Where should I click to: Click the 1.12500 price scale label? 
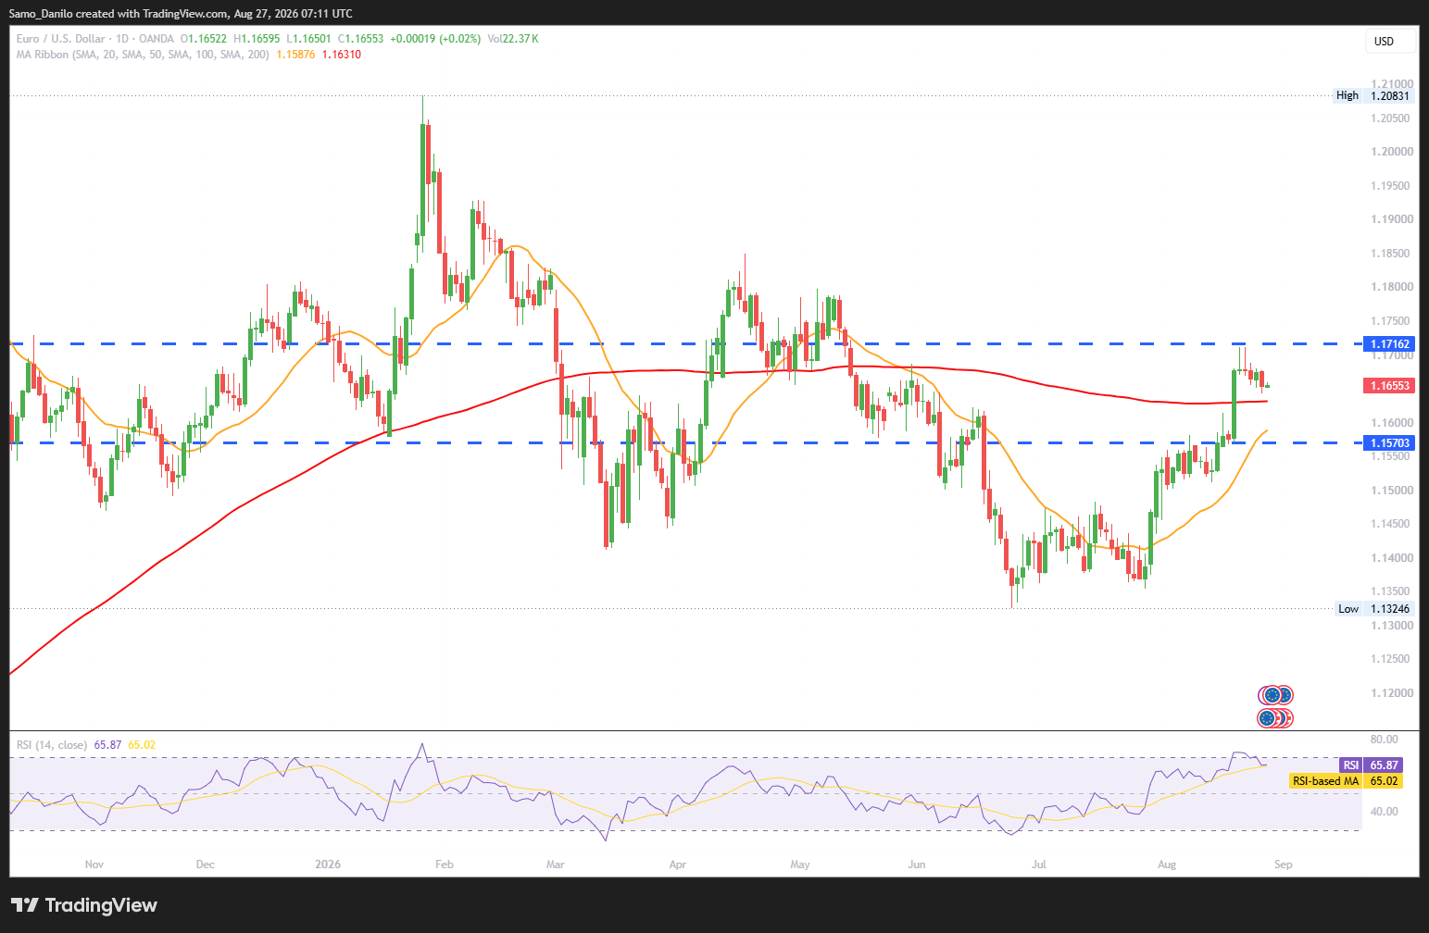[1392, 659]
